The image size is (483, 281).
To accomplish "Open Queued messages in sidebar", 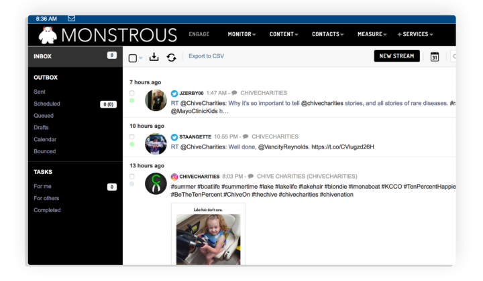I will [x=44, y=116].
